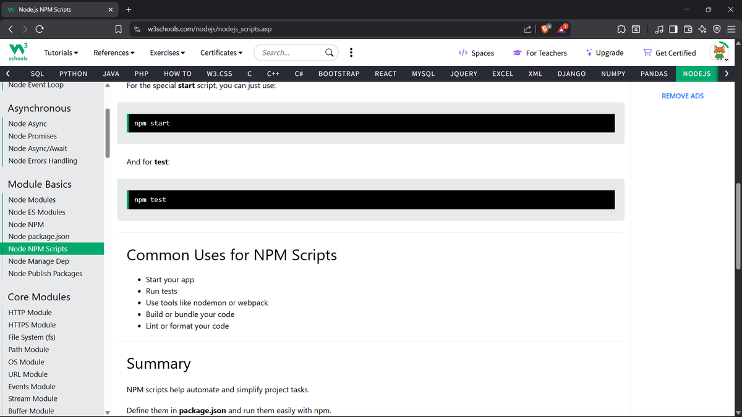The width and height of the screenshot is (742, 417).
Task: Select REACT in the topic bar
Action: pyautogui.click(x=386, y=74)
